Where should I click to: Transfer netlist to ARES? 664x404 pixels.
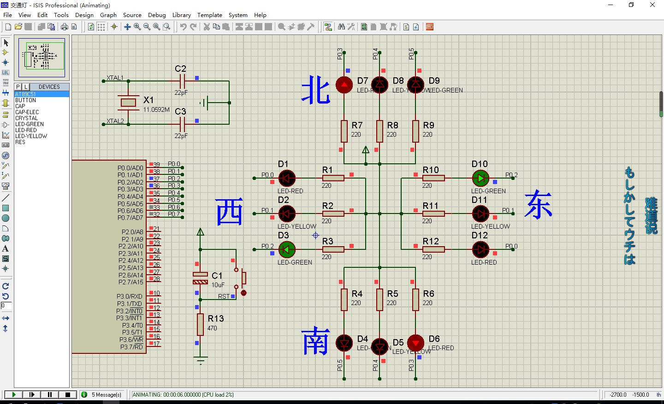click(x=430, y=27)
